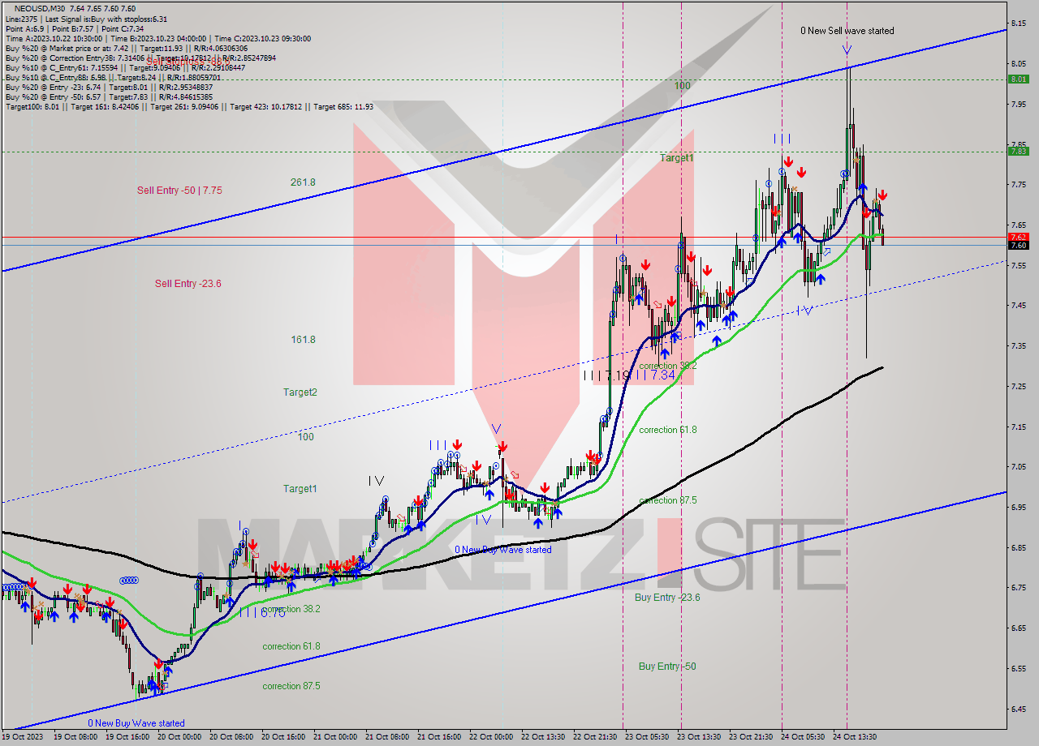Click the '261.8' Fibonacci level label
Screen dimensions: 1039x746
pyautogui.click(x=303, y=182)
